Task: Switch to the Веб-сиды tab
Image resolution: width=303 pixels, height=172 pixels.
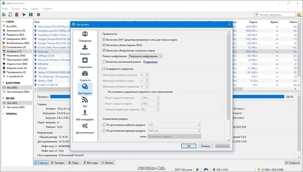Action: pos(90,163)
